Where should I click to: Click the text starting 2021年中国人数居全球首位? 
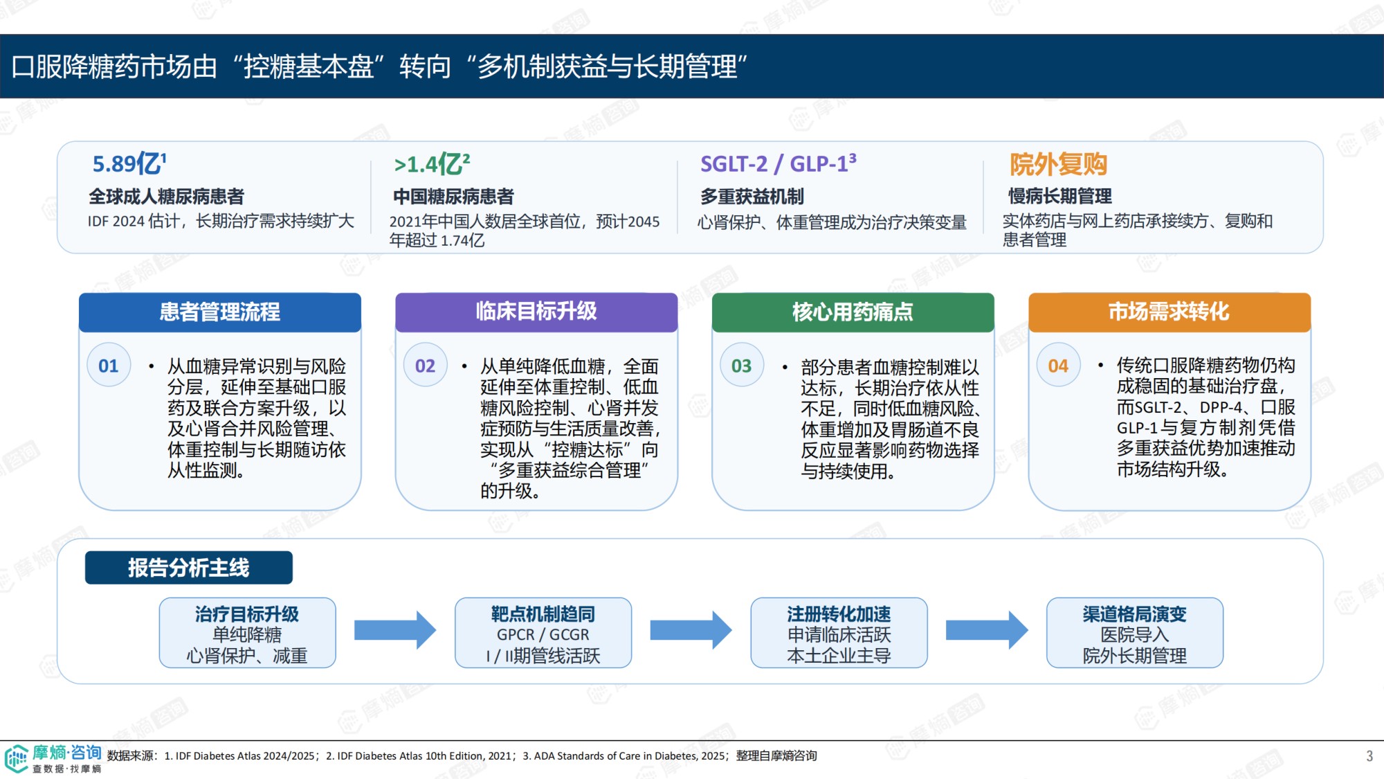525,231
